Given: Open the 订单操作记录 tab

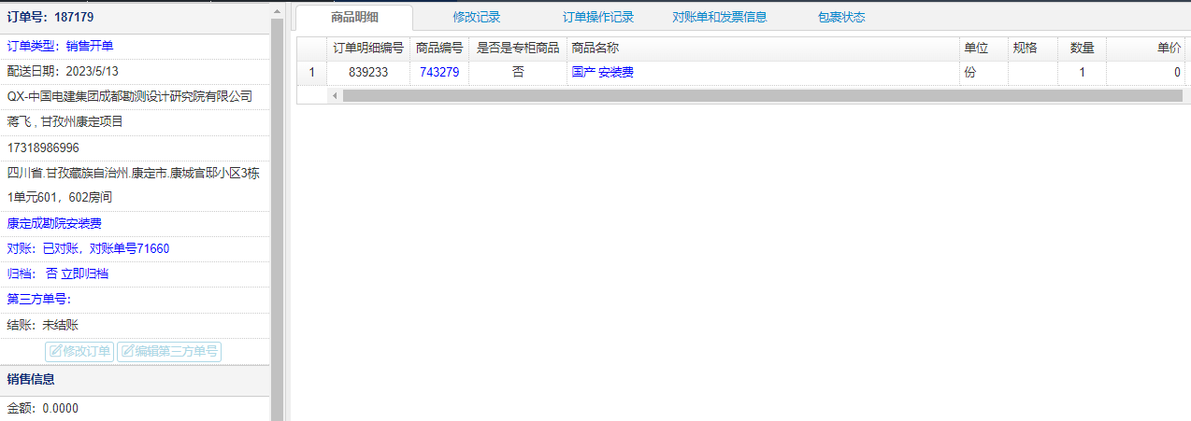Looking at the screenshot, I should click(x=598, y=17).
